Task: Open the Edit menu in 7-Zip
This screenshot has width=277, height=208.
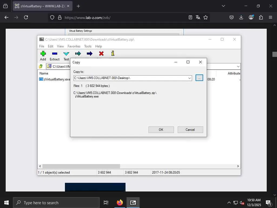Action: coord(51,46)
